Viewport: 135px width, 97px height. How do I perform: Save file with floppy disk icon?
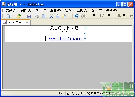click(29, 16)
